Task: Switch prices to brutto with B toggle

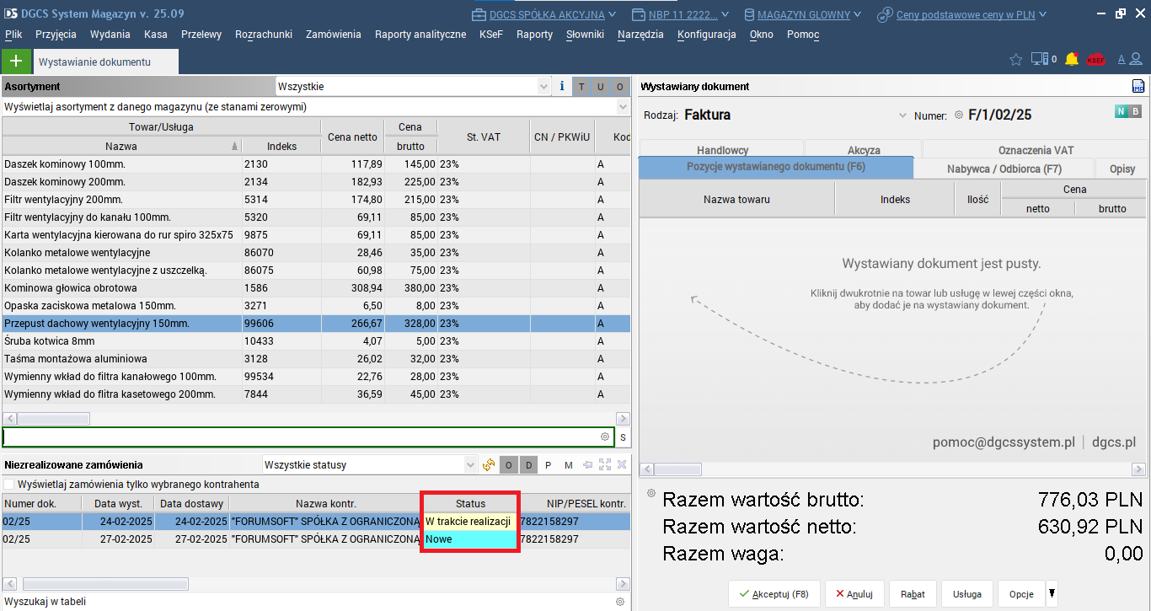Action: [1135, 111]
